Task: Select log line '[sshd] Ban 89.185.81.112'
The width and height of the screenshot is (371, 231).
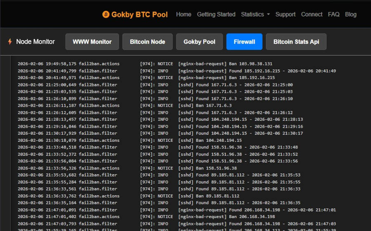Action: [129, 196]
